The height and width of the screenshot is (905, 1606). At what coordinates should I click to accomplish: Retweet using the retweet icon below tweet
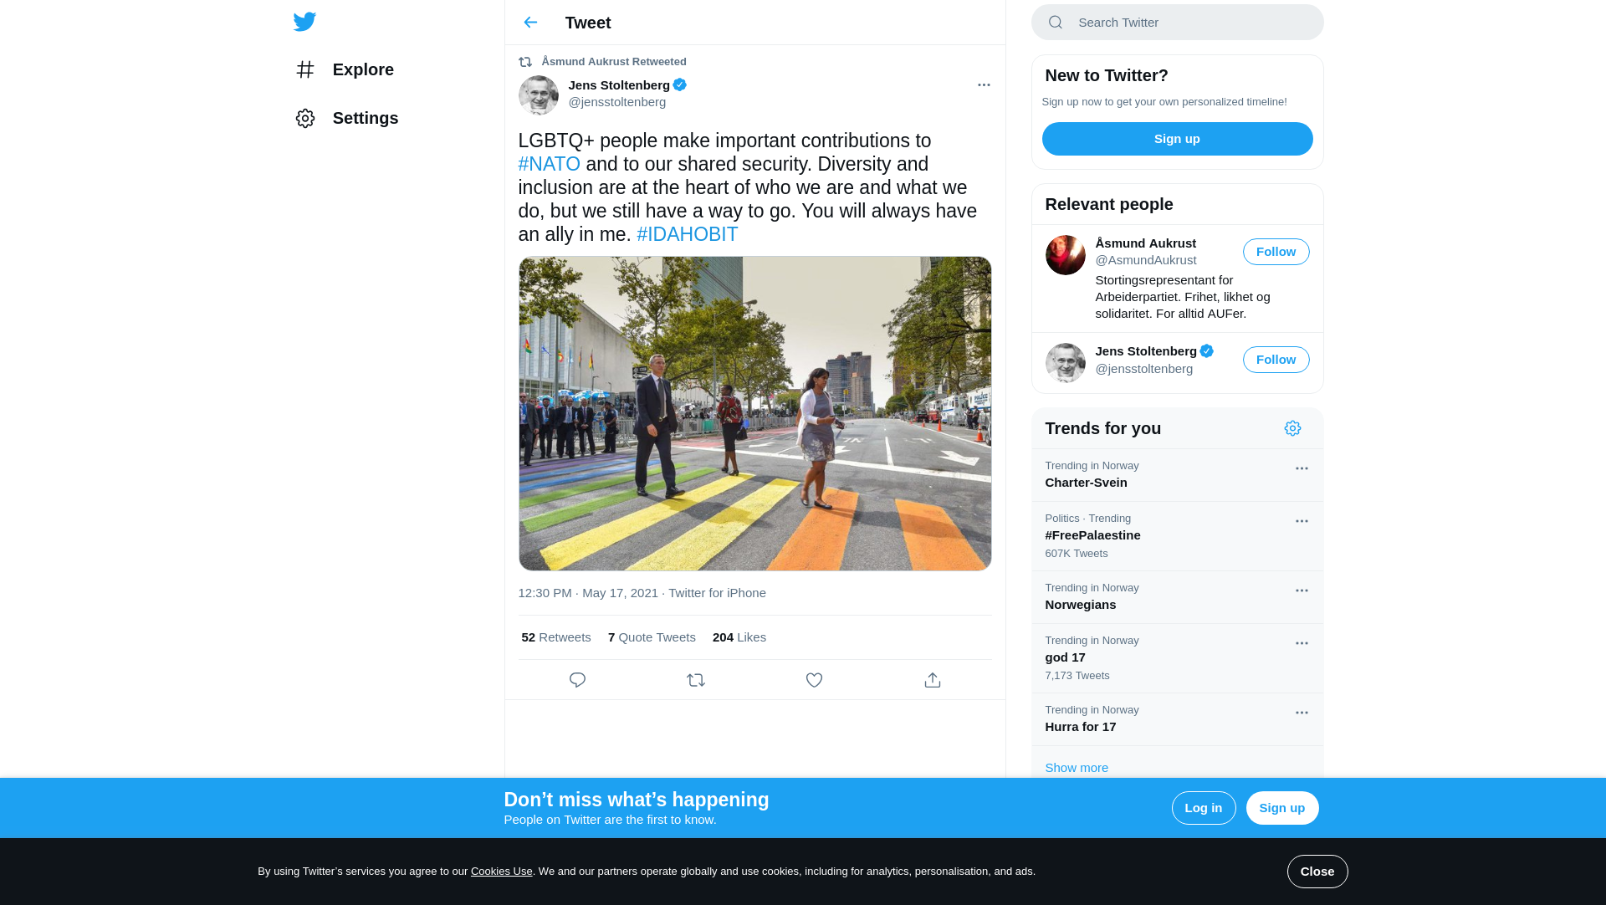click(696, 680)
